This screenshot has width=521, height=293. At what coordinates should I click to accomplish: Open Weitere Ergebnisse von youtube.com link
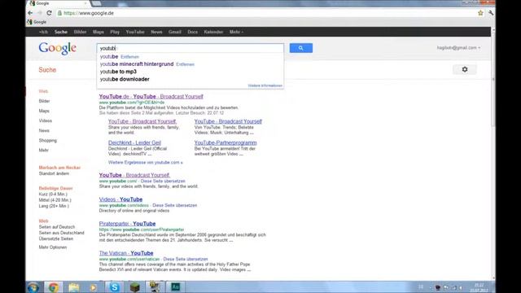[145, 163]
